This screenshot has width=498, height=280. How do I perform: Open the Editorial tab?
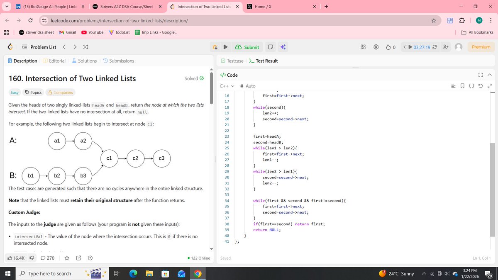tap(54, 61)
